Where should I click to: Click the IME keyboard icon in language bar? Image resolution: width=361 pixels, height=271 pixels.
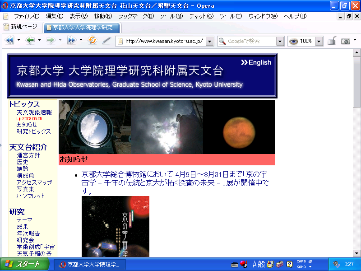234,264
